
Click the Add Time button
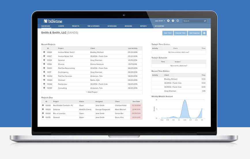pyautogui.click(x=168, y=33)
